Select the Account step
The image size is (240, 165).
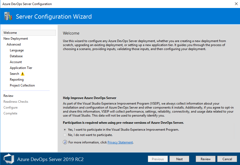pos(16,62)
